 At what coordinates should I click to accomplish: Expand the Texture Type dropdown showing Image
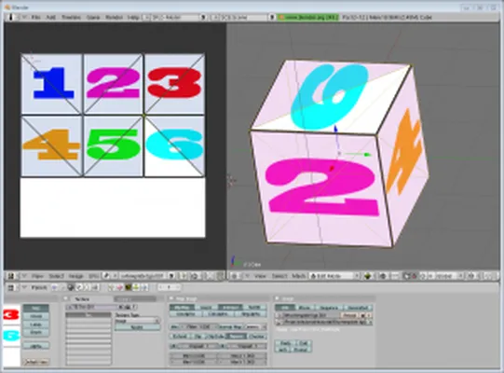[137, 321]
